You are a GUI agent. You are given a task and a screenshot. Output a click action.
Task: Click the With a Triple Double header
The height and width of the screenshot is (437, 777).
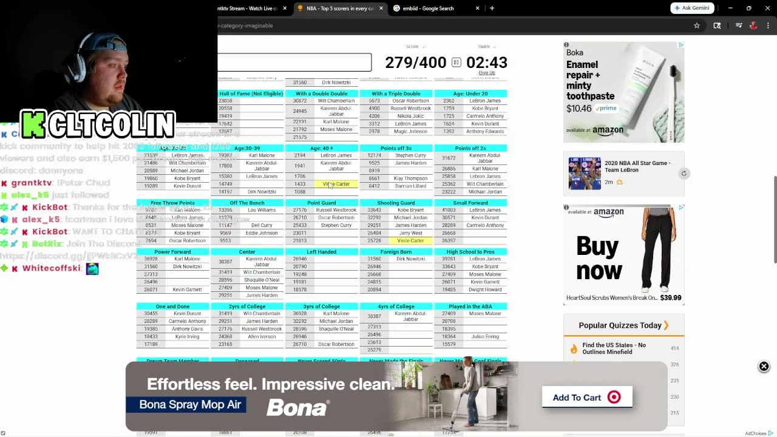pos(396,93)
